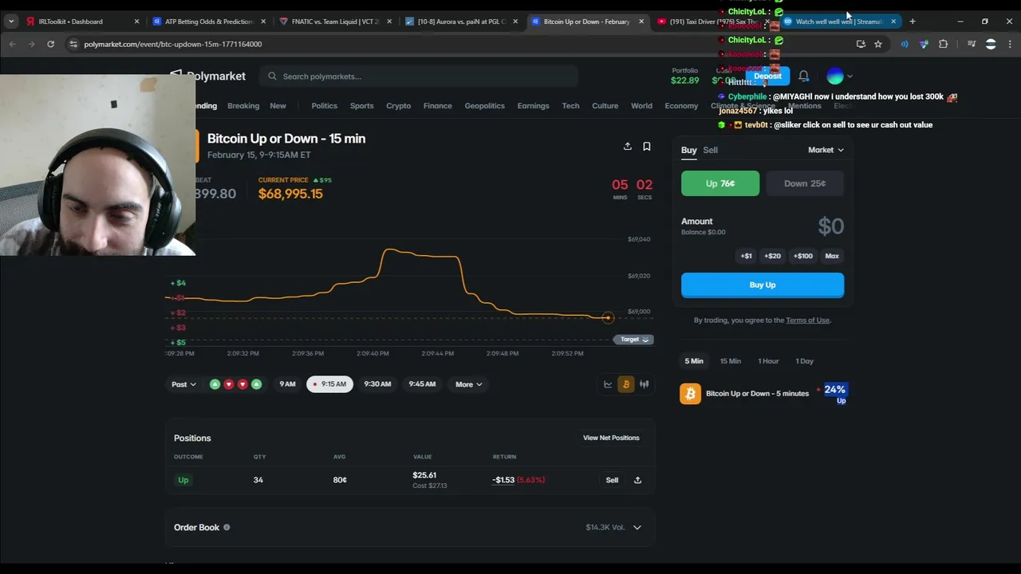Switch to the line chart view icon
This screenshot has width=1021, height=574.
608,384
